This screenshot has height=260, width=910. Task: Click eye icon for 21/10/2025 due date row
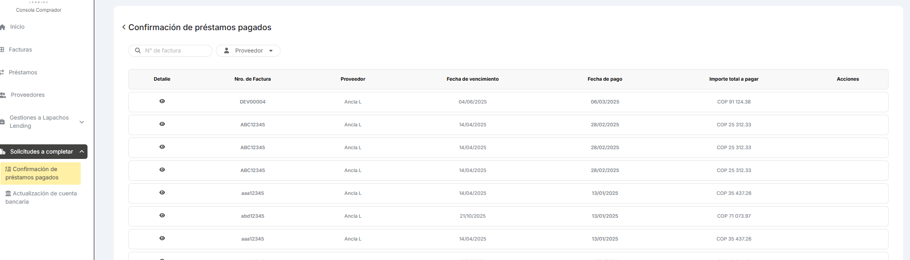click(x=162, y=215)
